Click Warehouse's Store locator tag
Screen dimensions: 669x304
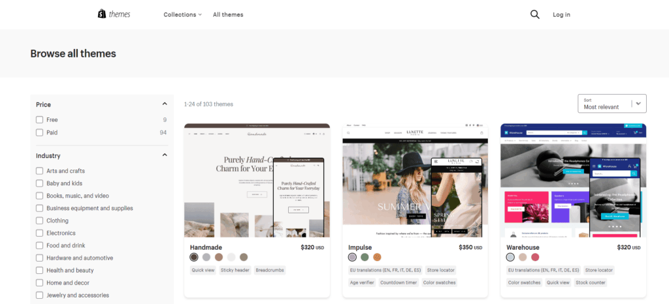coord(599,270)
